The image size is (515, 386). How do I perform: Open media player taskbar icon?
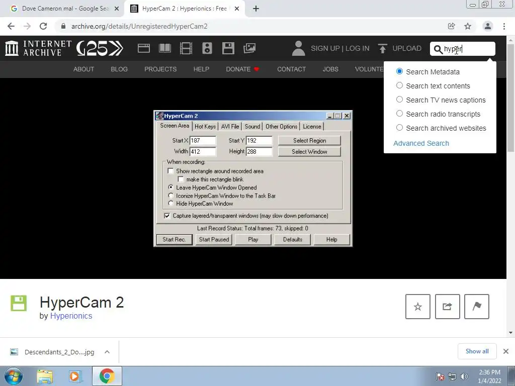74,376
